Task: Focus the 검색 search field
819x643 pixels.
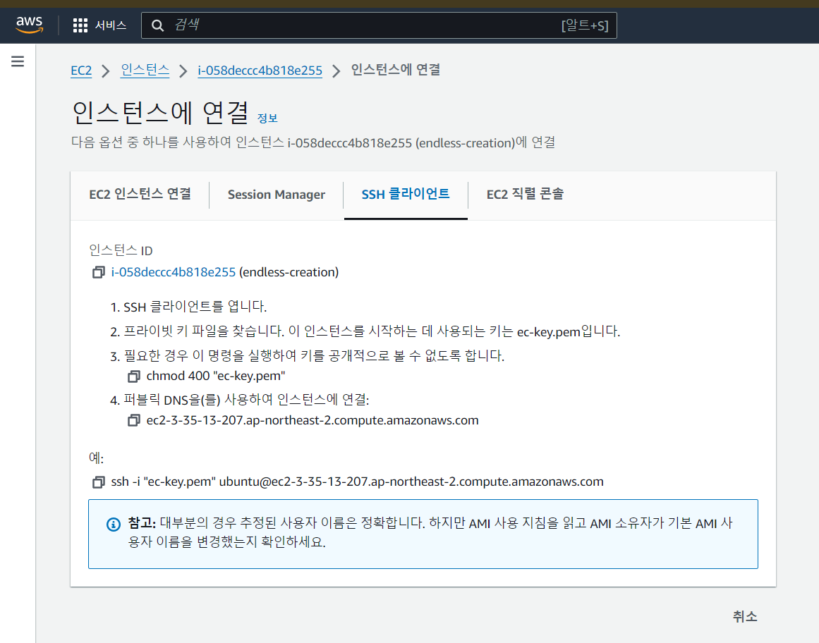Action: pos(379,25)
